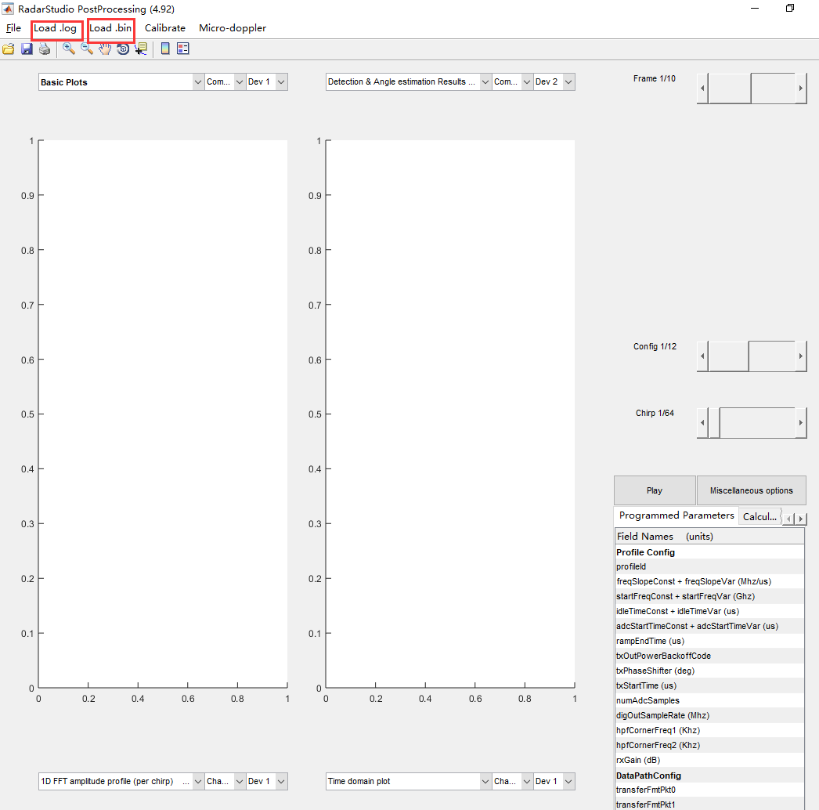Select startFreqConst + startFreqVar row
This screenshot has width=819, height=810.
point(709,596)
